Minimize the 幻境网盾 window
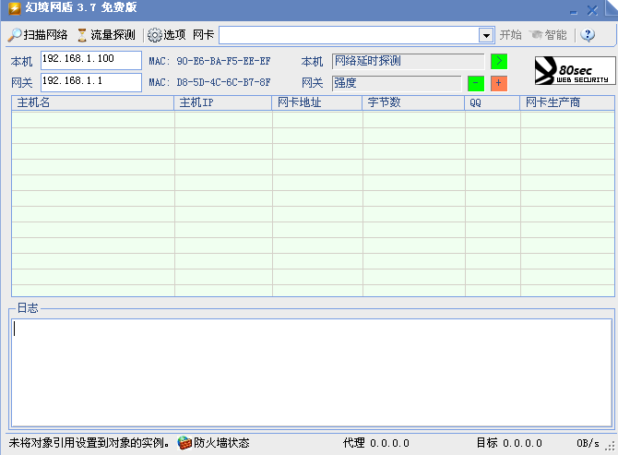The image size is (618, 455). pos(574,12)
